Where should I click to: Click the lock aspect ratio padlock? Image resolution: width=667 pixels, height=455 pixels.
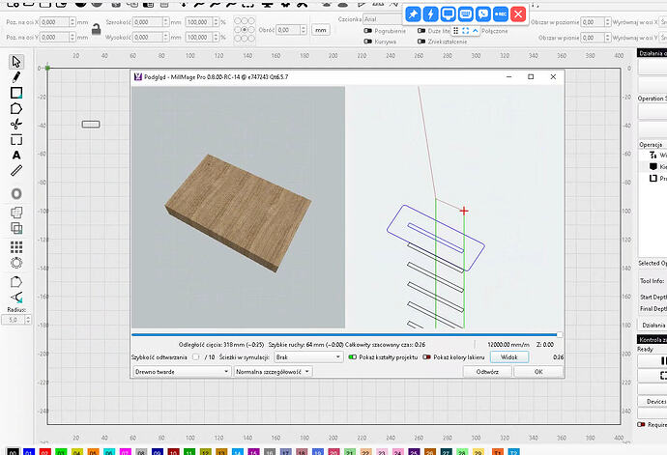click(96, 28)
